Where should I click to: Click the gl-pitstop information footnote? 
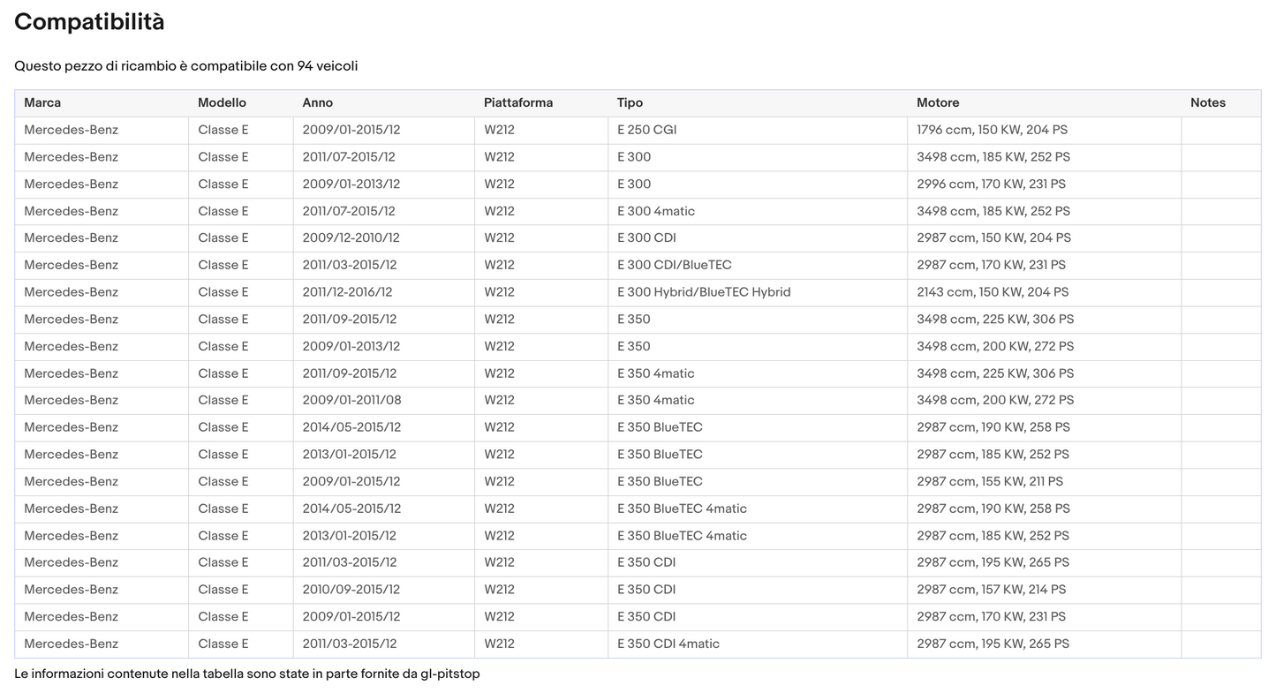(247, 674)
